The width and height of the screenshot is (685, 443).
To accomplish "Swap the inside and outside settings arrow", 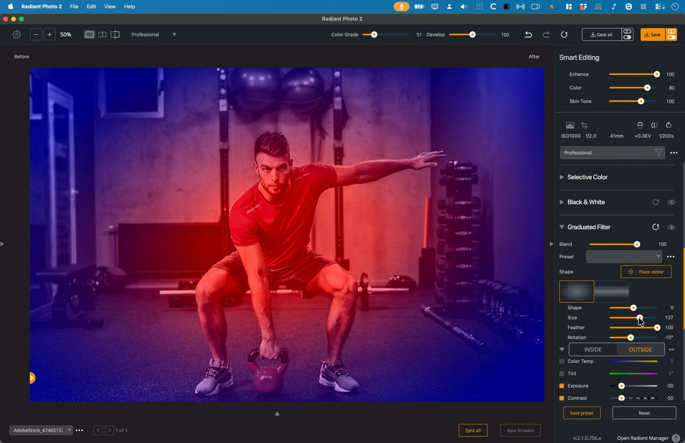I will coord(671,349).
